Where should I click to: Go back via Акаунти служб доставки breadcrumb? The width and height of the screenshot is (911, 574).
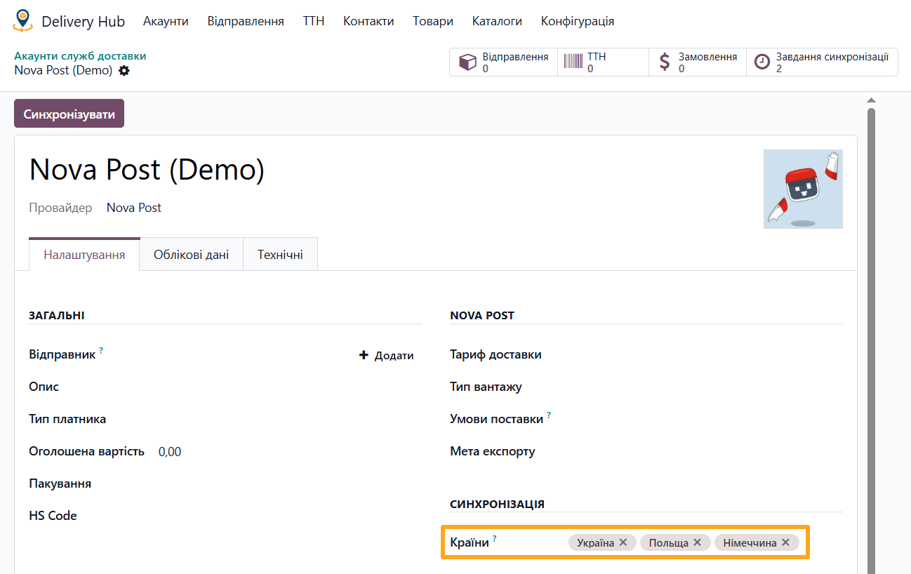click(80, 56)
